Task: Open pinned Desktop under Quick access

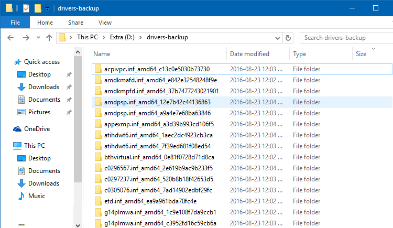Action: 34,74
